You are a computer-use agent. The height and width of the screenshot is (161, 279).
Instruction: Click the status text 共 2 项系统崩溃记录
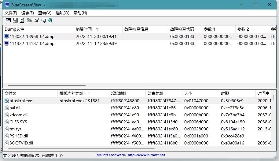coord(21,155)
